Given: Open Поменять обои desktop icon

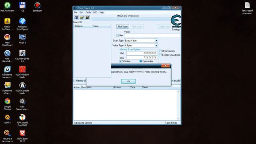Looking at the screenshot, I should point(7,88).
